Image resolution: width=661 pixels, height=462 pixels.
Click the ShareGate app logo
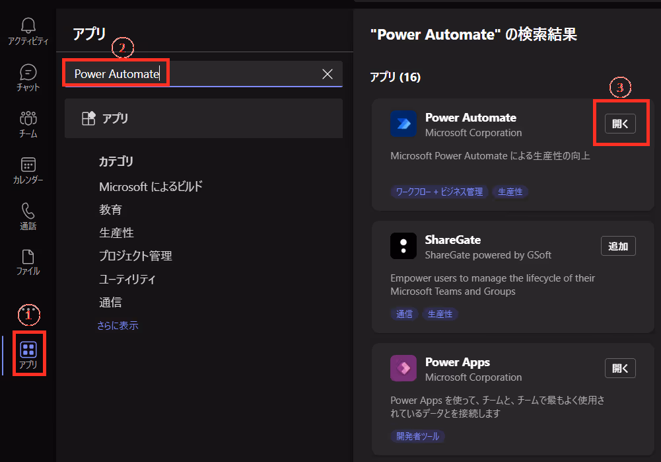tap(403, 246)
